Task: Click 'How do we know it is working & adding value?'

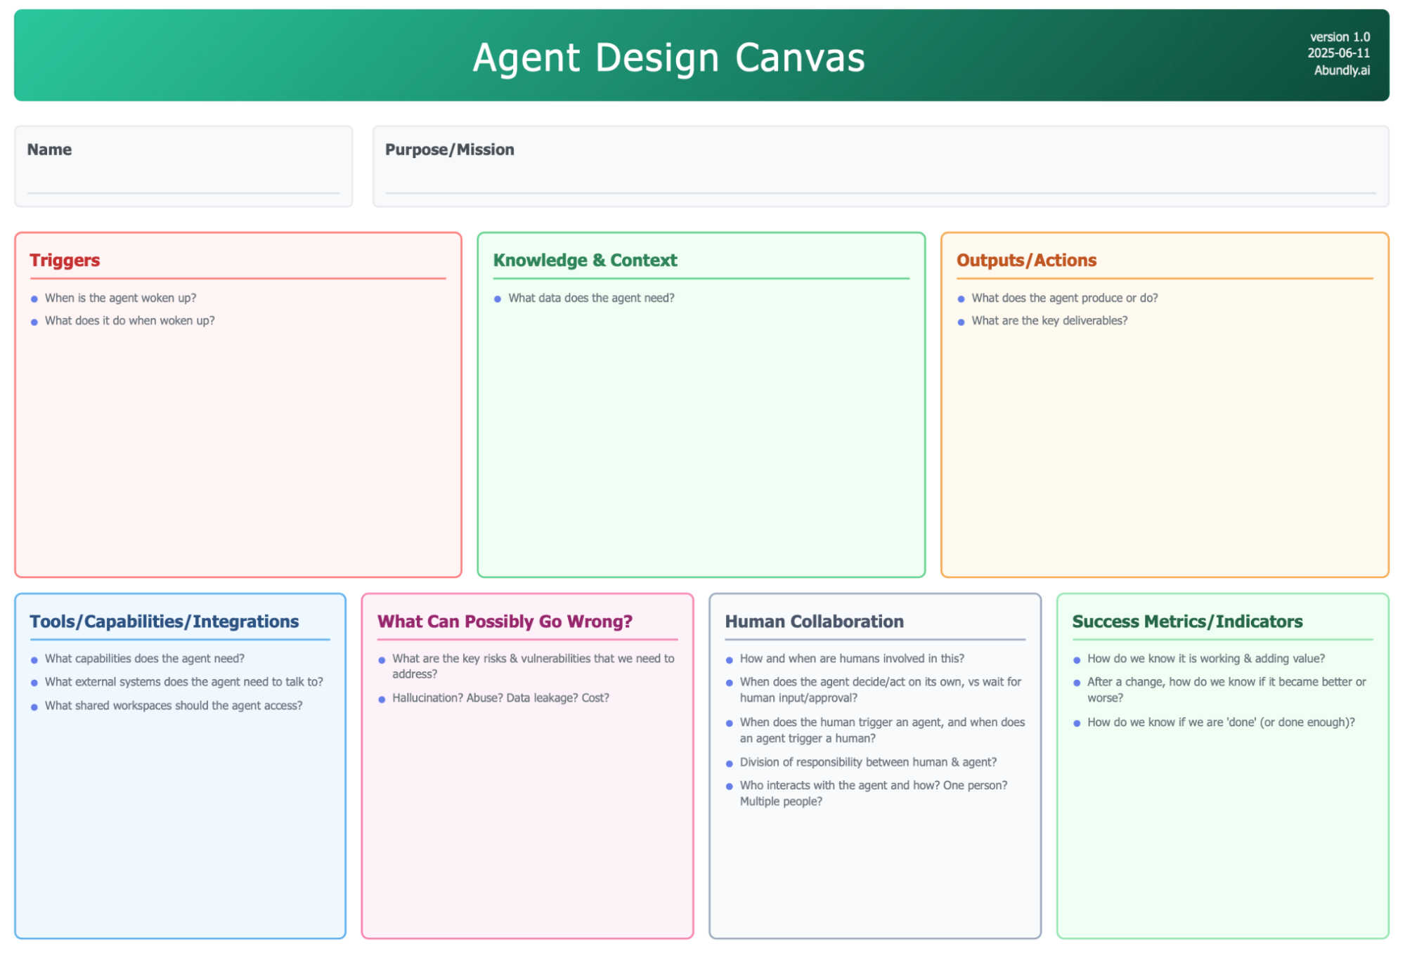Action: click(x=1206, y=659)
